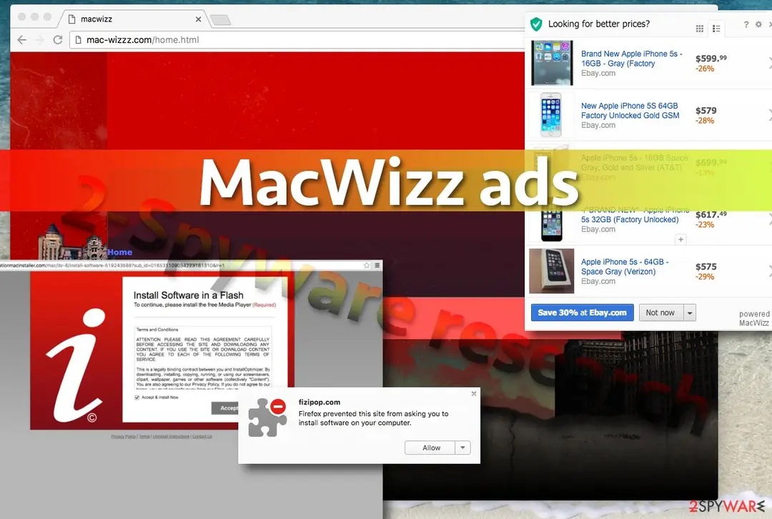772x519 pixels.
Task: View thumbnail of boxed iPhone 5s 64GB Verizon
Action: pyautogui.click(x=551, y=271)
